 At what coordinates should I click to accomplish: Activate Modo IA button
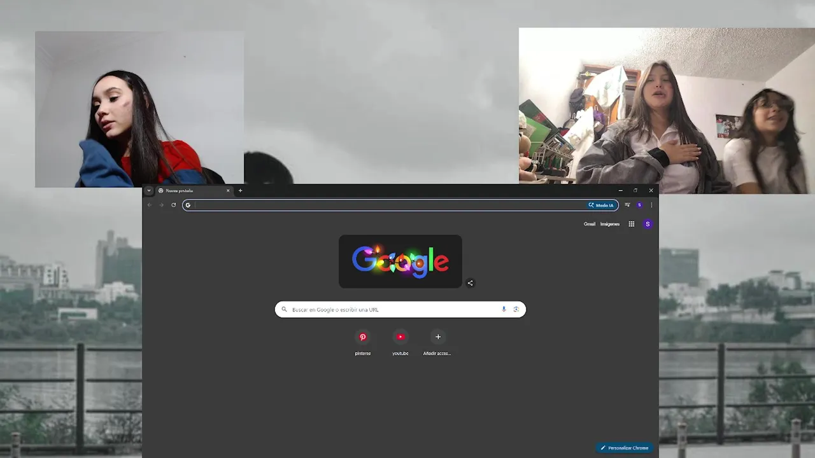601,205
